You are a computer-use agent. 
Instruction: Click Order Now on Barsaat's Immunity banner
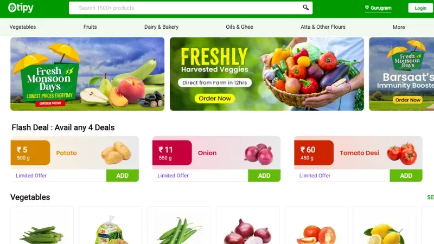(x=408, y=100)
